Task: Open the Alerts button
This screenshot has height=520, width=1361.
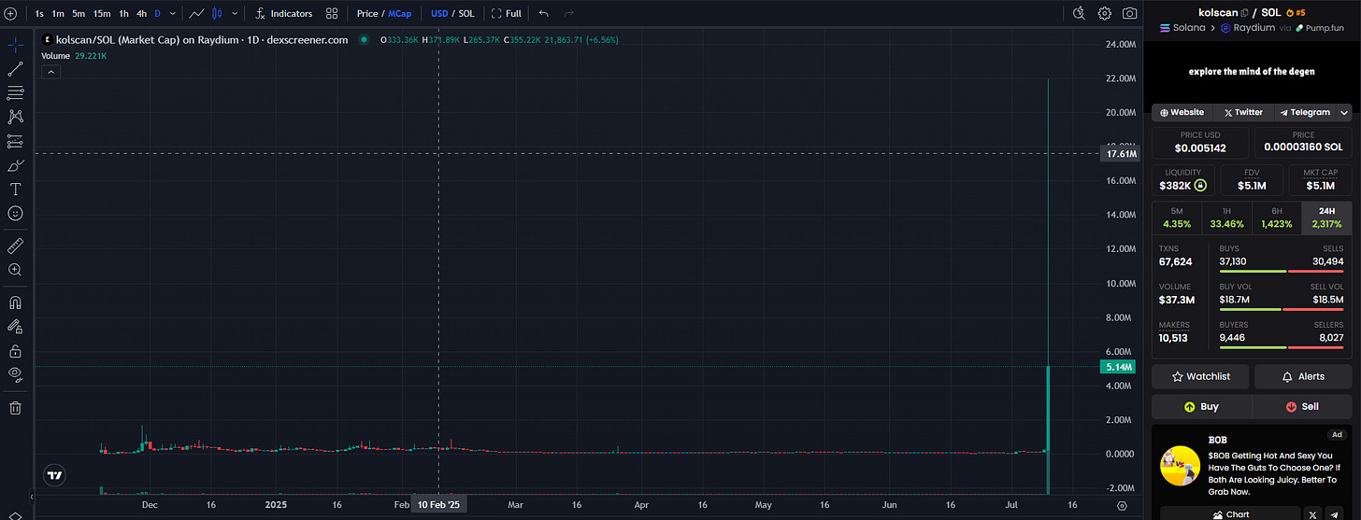Action: point(1302,376)
